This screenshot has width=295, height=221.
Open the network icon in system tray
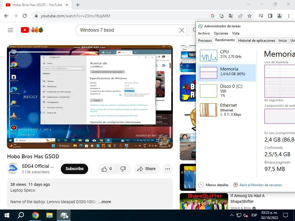[x=239, y=215]
